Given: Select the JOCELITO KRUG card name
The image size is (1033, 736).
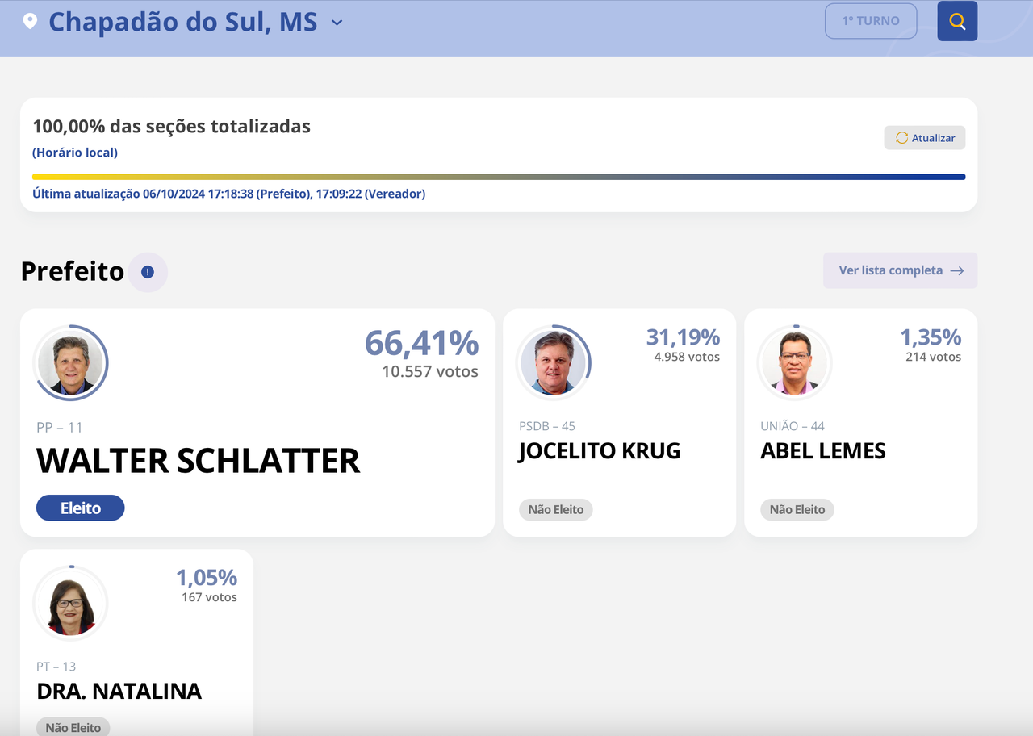Looking at the screenshot, I should (x=600, y=450).
